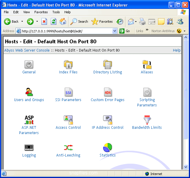Open the Favorites menu
Image resolution: width=190 pixels, height=178 pixels.
[41, 12]
